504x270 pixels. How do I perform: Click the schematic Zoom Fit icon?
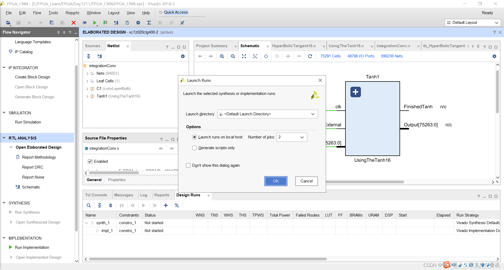pyautogui.click(x=244, y=56)
